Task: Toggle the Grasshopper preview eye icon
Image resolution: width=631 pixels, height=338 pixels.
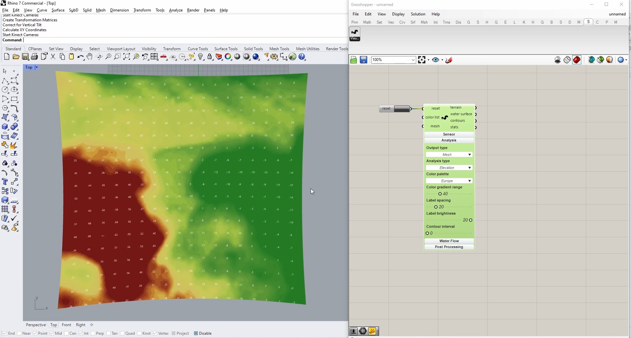Action: tap(436, 60)
